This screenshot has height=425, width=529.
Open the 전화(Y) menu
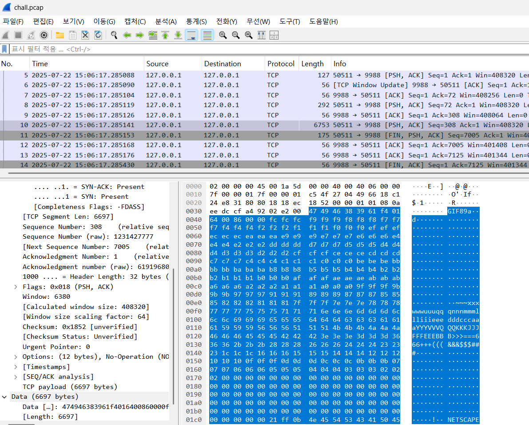pos(227,22)
